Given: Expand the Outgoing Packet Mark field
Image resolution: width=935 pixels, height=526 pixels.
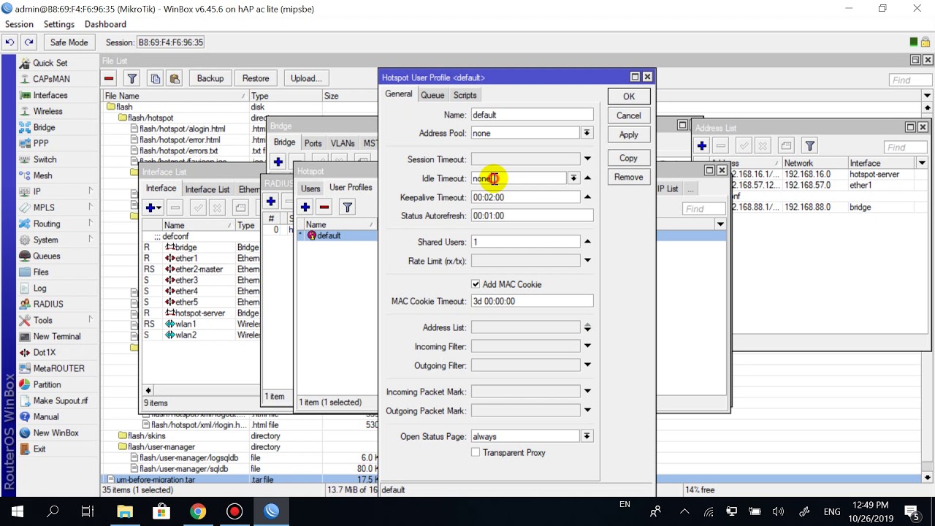Looking at the screenshot, I should tap(587, 411).
